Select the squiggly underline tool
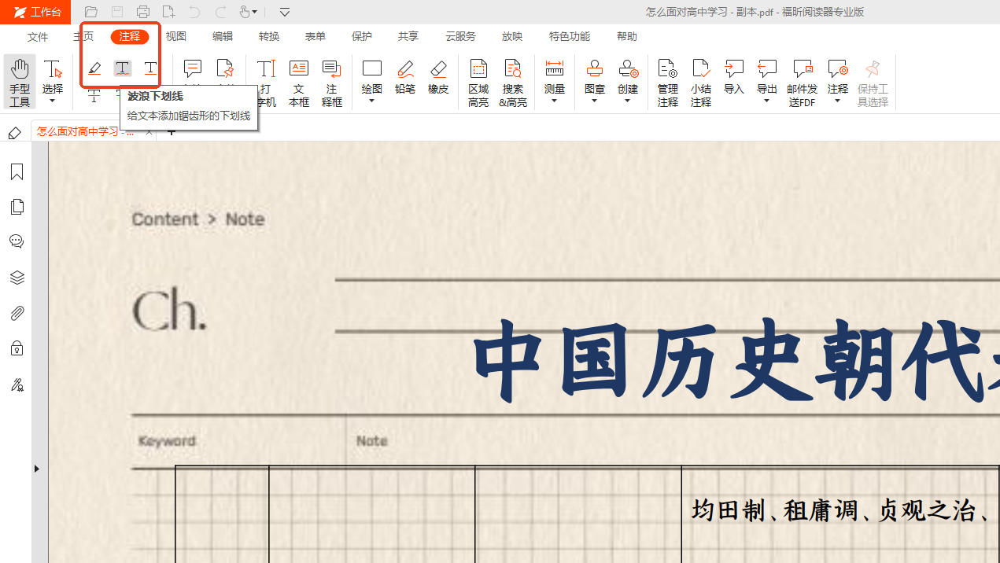The image size is (1000, 563). (x=123, y=69)
